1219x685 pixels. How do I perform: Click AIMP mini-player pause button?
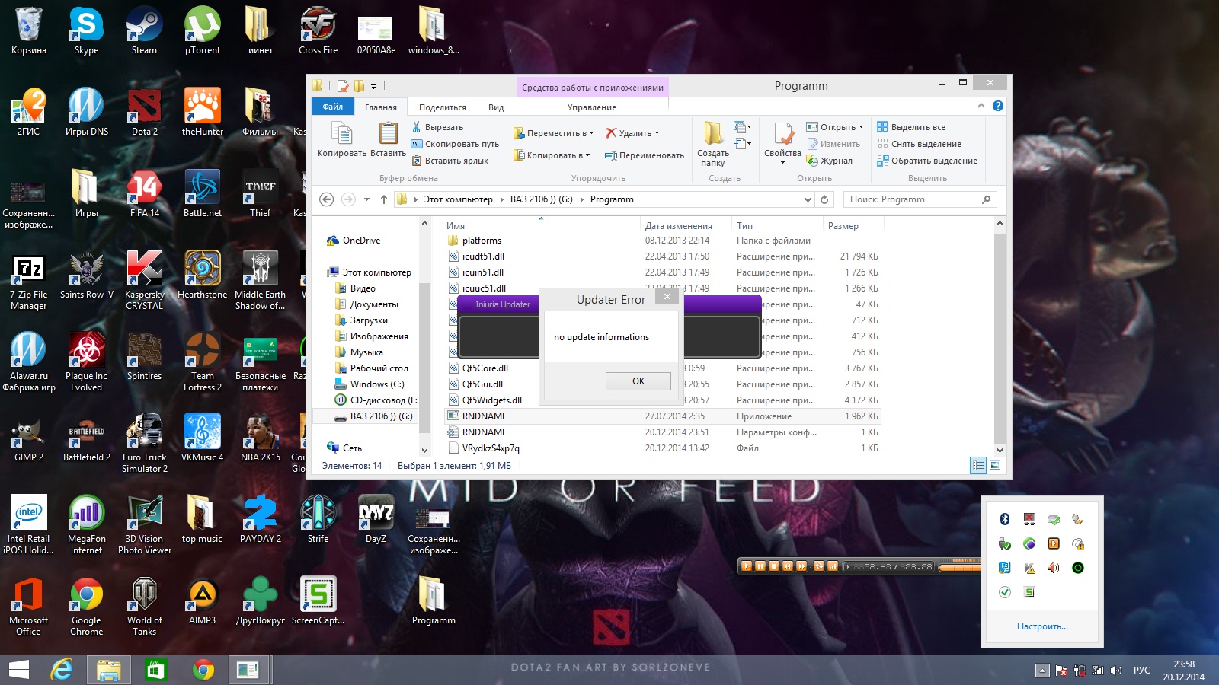click(x=760, y=566)
